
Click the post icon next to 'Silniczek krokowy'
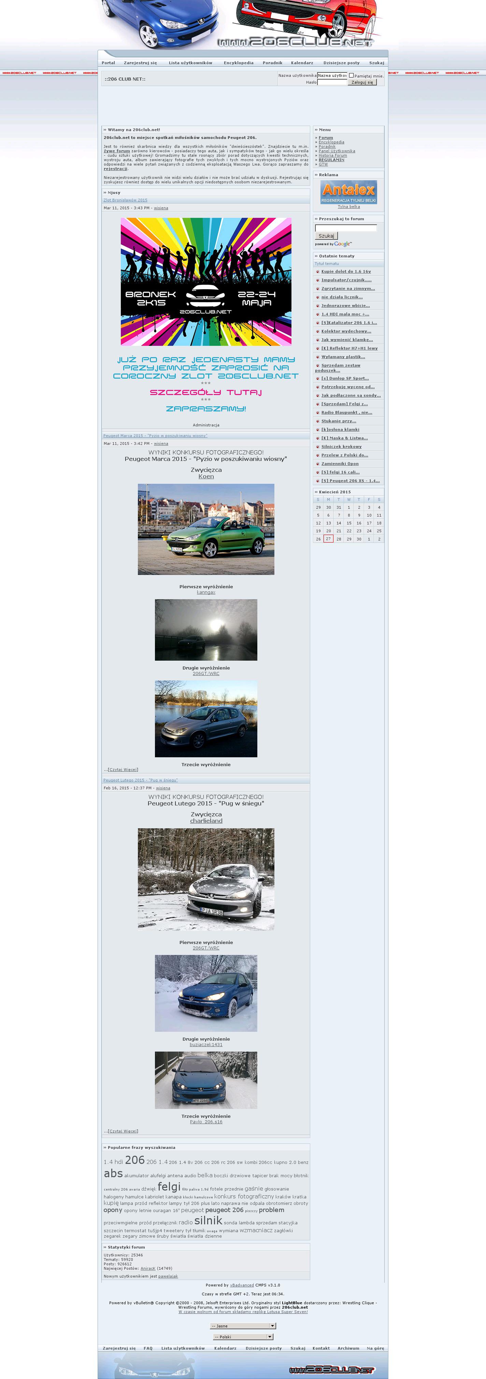click(x=317, y=447)
